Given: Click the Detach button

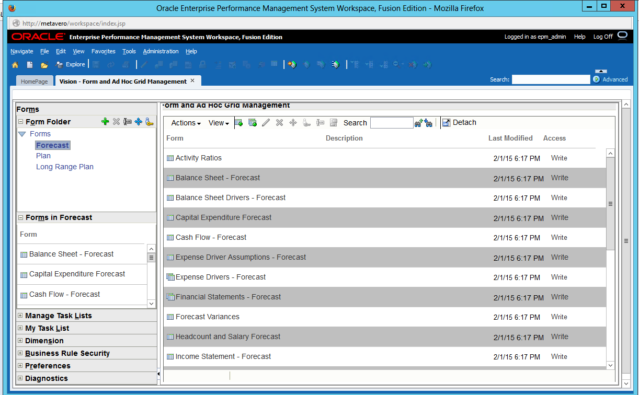Looking at the screenshot, I should [x=459, y=123].
